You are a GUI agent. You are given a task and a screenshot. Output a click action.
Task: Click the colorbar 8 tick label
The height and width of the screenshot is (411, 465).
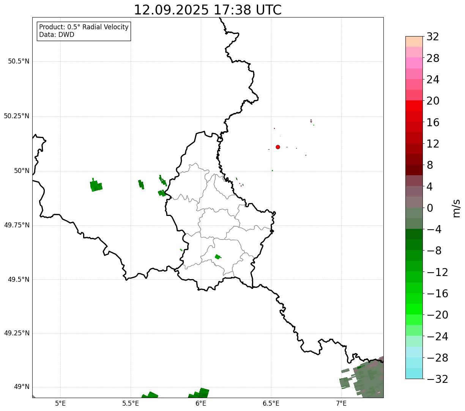[430, 165]
